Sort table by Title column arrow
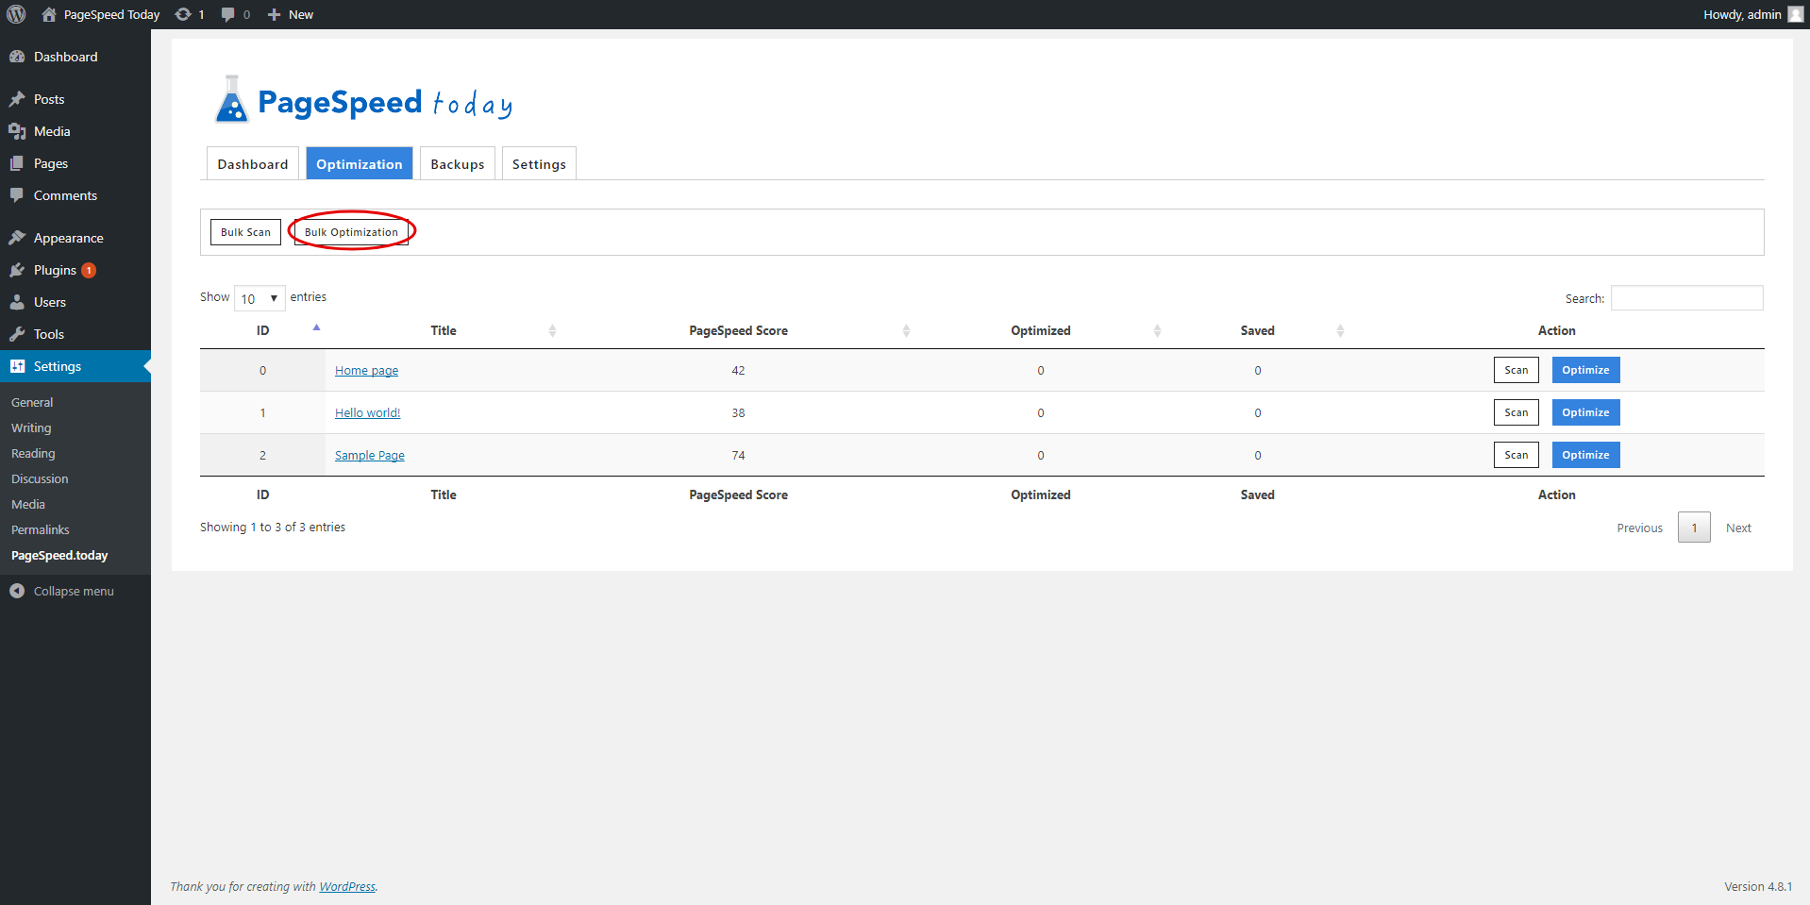Viewport: 1810px width, 905px height. point(552,330)
